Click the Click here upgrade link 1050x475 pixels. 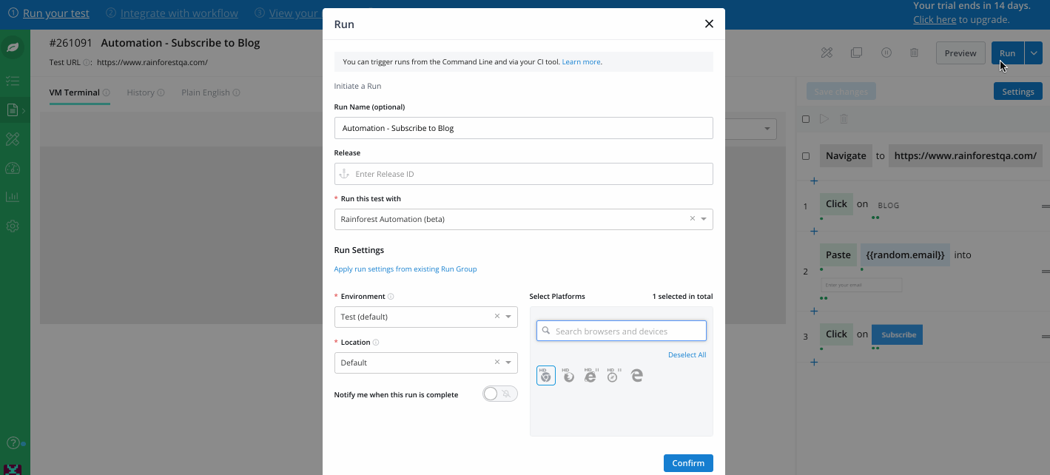(935, 19)
